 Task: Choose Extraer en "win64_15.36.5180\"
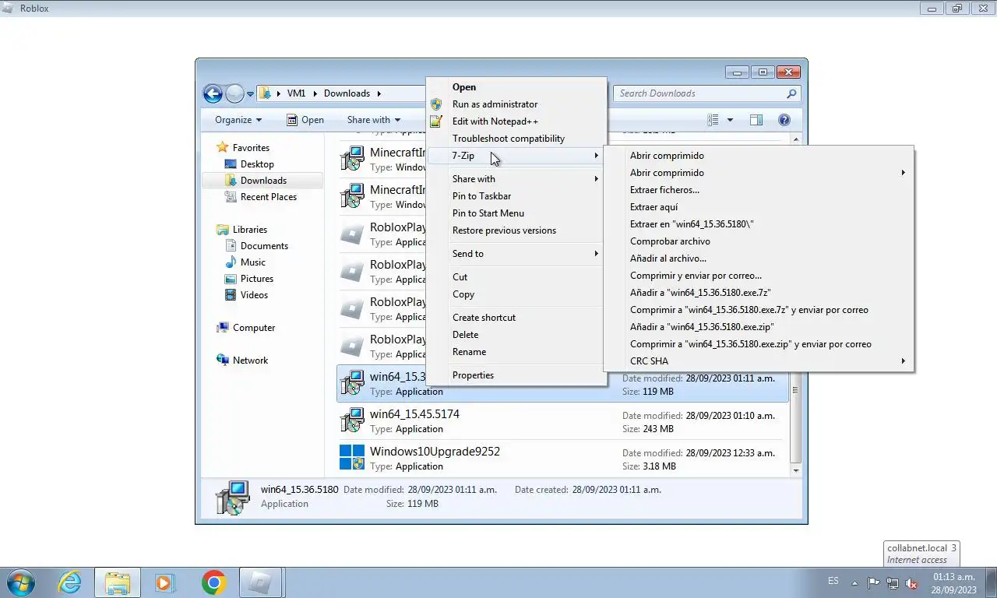pos(758,224)
